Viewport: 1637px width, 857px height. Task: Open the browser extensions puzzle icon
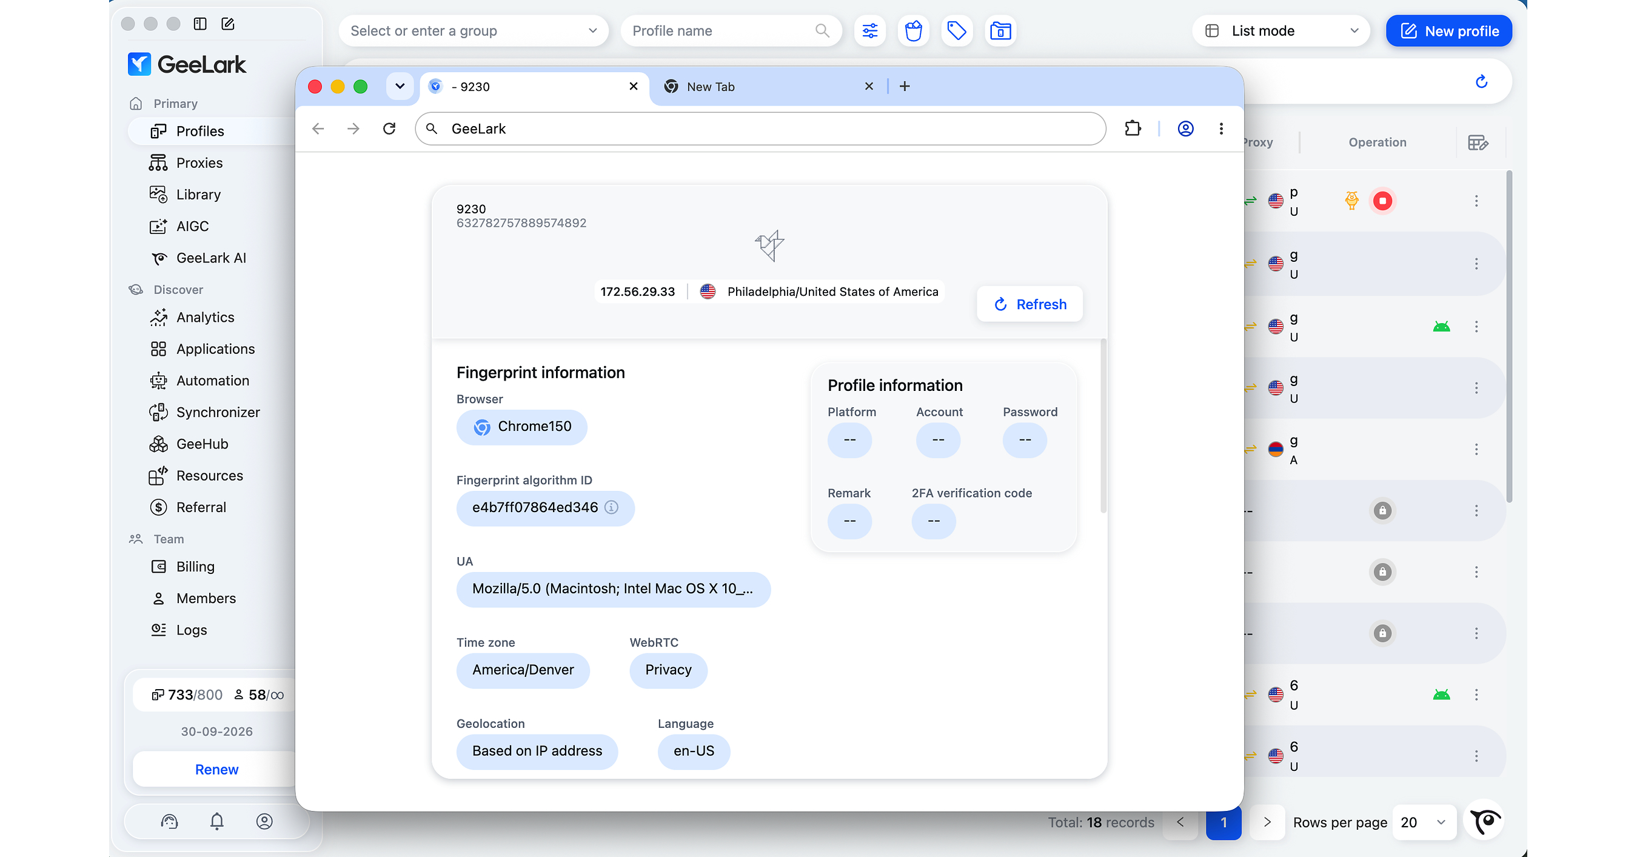pos(1133,129)
